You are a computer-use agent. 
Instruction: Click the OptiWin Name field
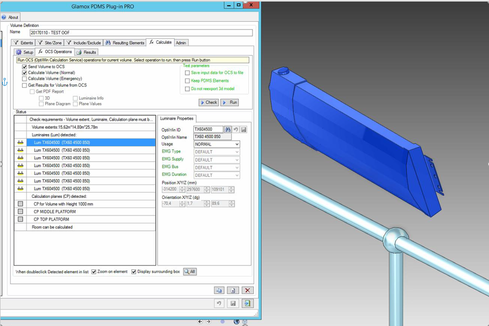tap(212, 137)
